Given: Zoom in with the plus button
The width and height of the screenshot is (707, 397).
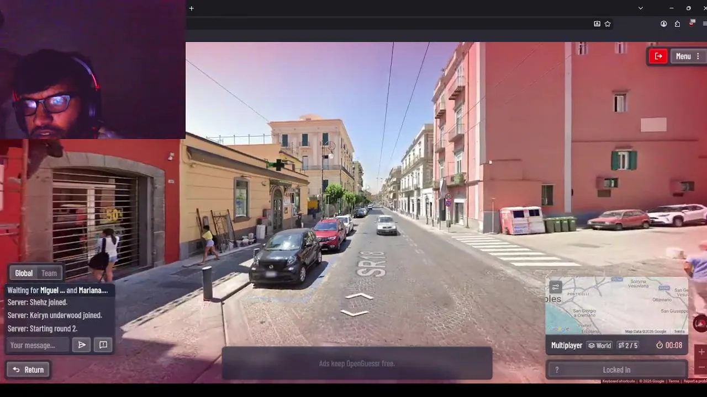Looking at the screenshot, I should click(x=701, y=352).
